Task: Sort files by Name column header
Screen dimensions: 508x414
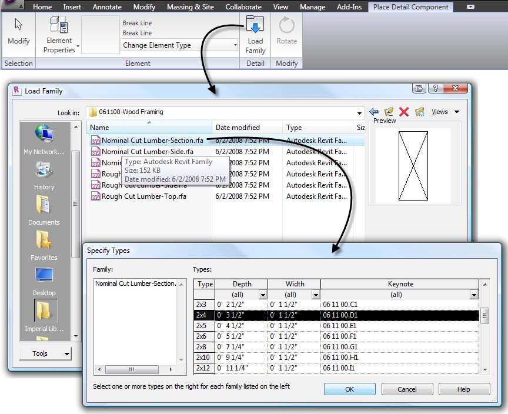Action: (x=149, y=127)
